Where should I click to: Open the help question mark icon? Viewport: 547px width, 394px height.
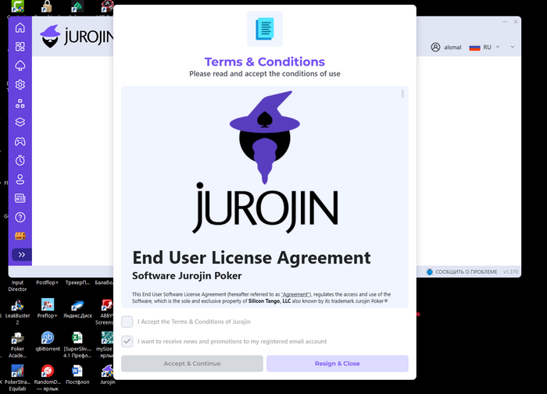(20, 218)
